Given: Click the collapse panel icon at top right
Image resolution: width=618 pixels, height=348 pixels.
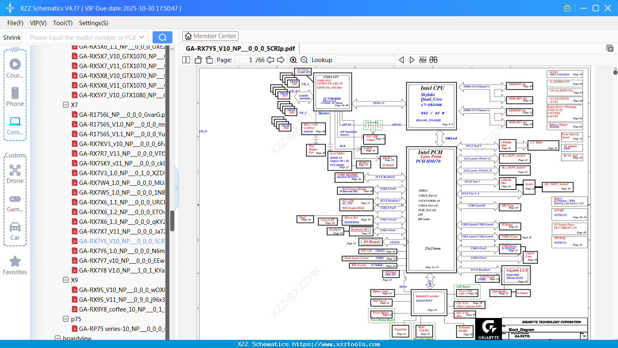Looking at the screenshot, I should pos(610,48).
